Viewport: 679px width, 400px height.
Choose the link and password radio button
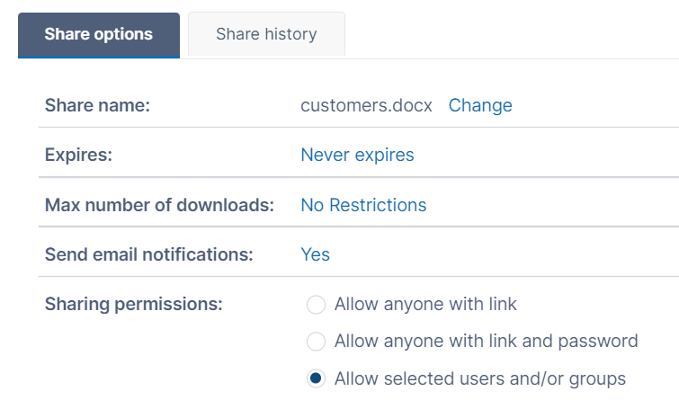316,342
